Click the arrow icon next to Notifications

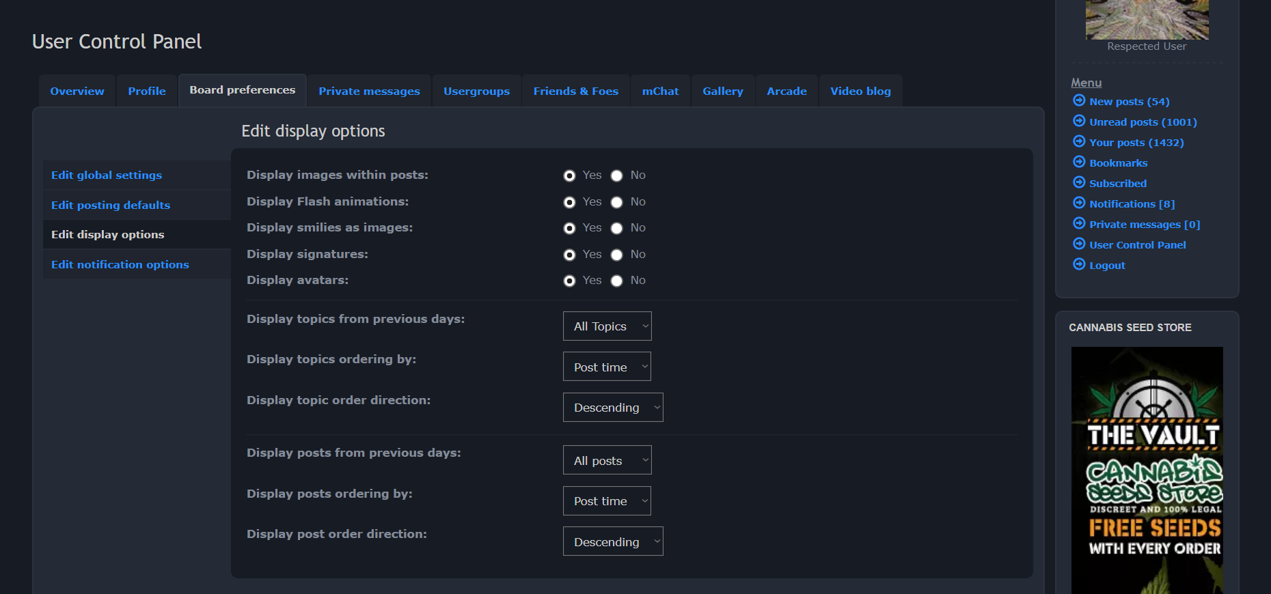[x=1079, y=203]
